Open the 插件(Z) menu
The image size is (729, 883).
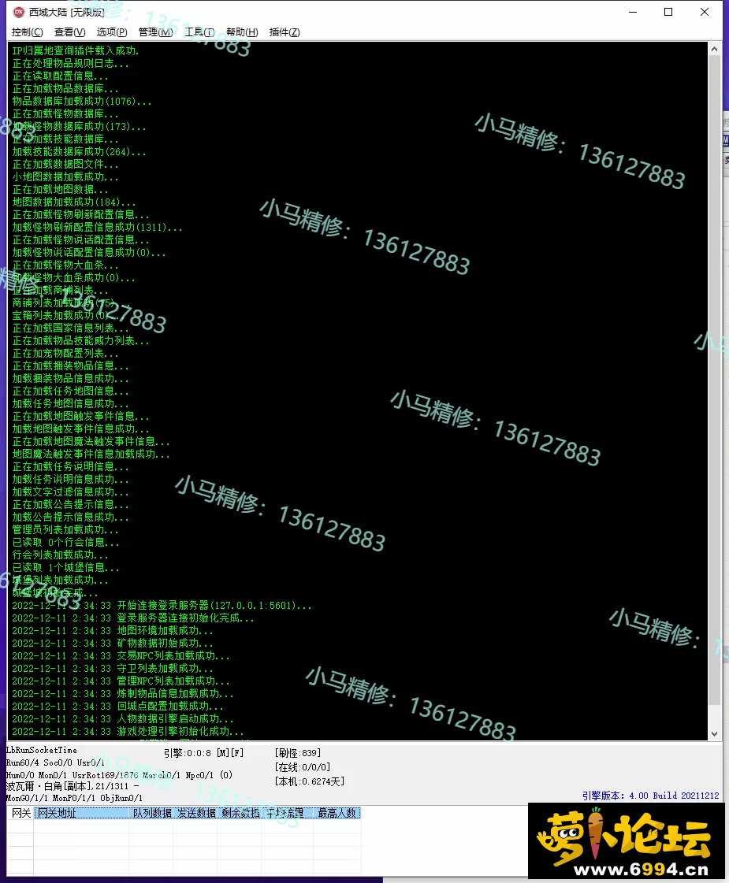285,32
